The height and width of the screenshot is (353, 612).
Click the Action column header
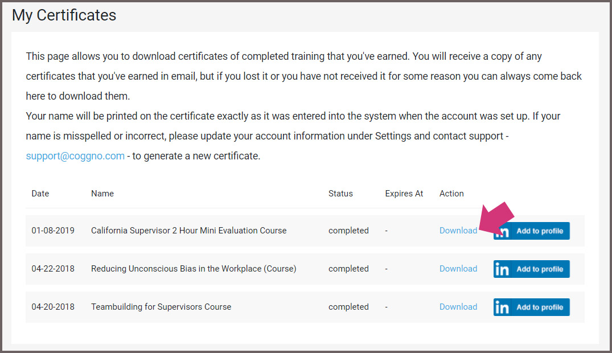click(x=451, y=194)
